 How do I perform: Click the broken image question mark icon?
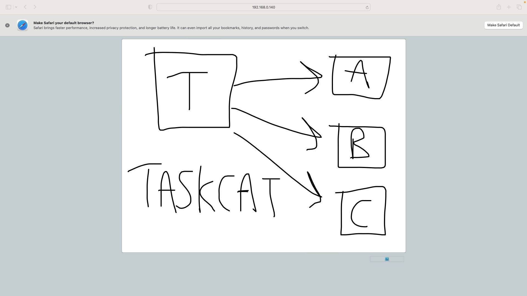tap(387, 259)
